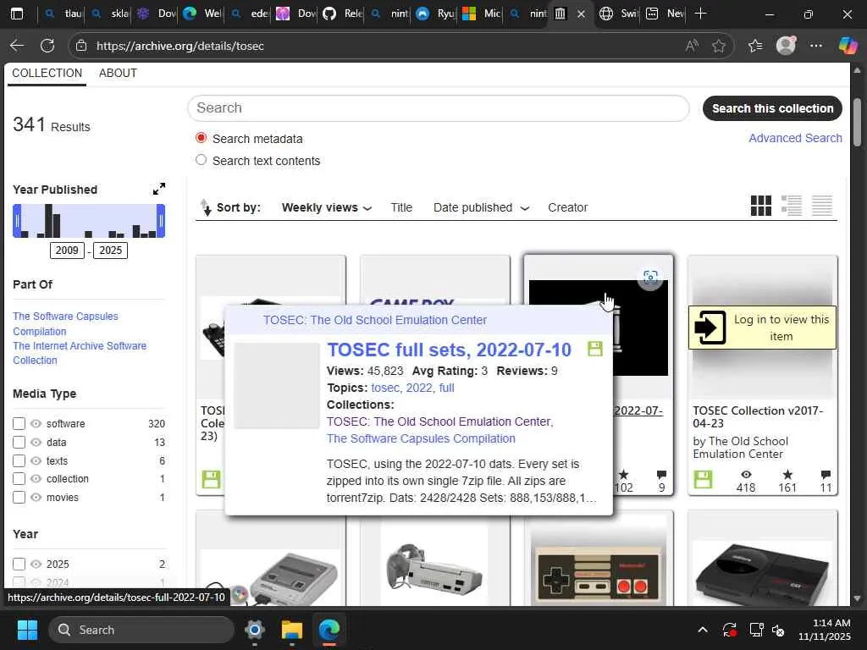Check the texts media type checkbox
This screenshot has height=650, width=867.
click(x=19, y=460)
